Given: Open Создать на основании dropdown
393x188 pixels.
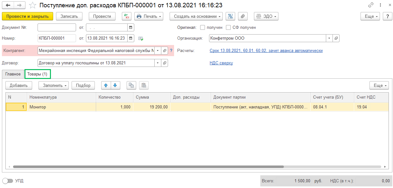Looking at the screenshot, I should click(x=196, y=16).
